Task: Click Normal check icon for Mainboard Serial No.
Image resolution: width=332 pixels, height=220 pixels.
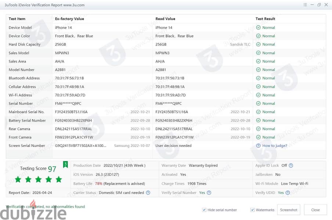Action: pos(258,112)
